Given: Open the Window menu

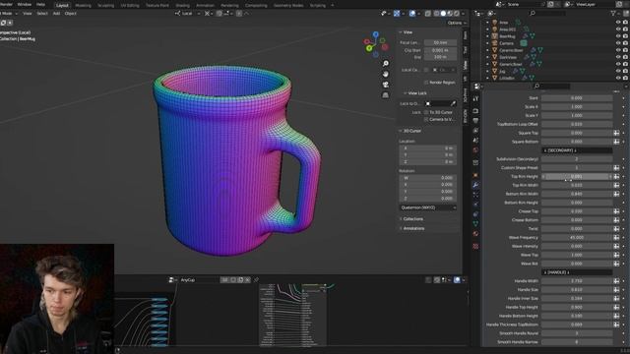Looking at the screenshot, I should click(x=24, y=4).
